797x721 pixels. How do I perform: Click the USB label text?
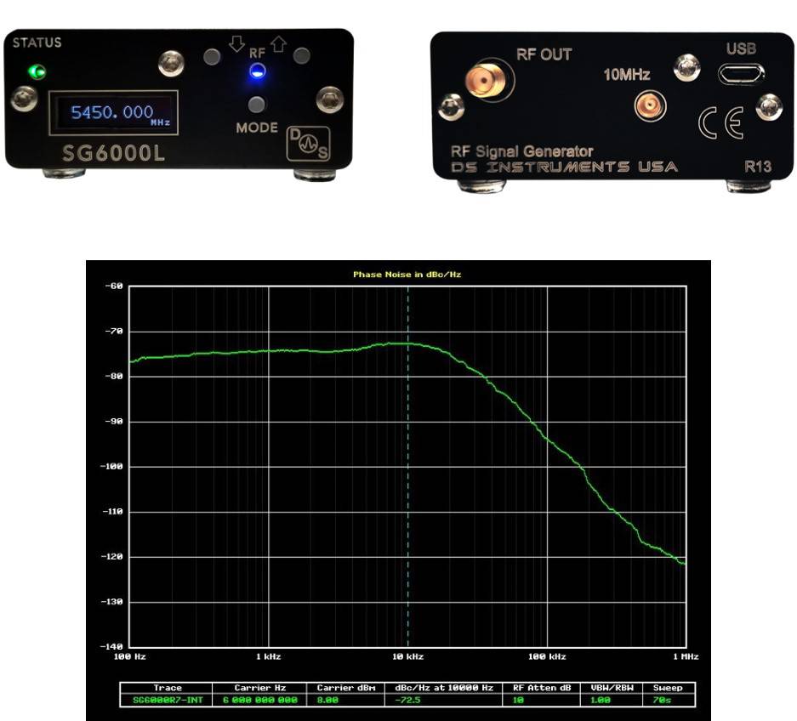[741, 48]
